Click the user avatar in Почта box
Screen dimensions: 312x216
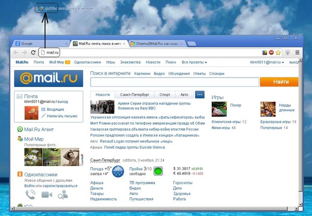[31, 113]
